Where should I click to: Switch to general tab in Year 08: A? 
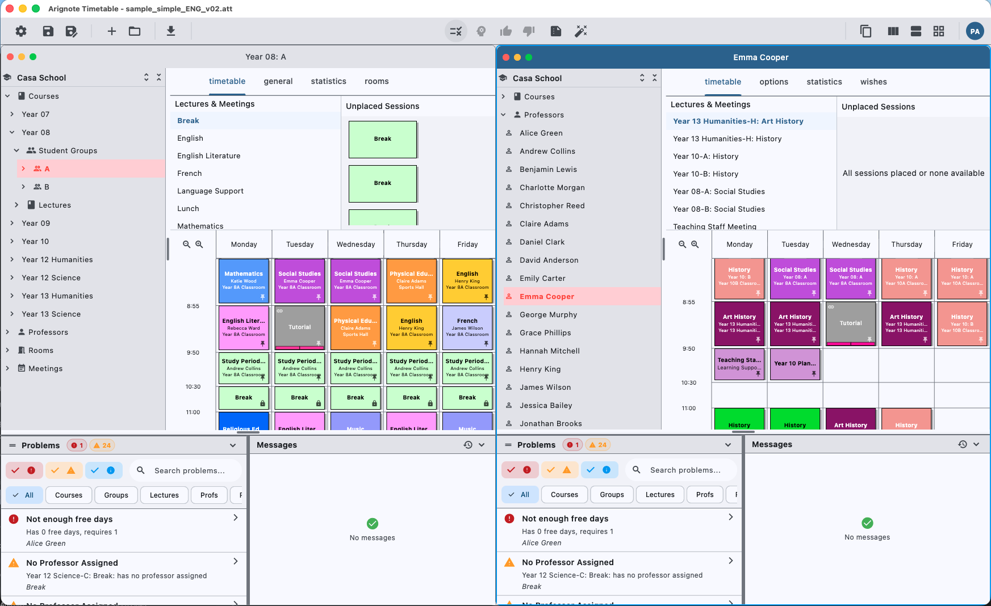[x=278, y=81]
